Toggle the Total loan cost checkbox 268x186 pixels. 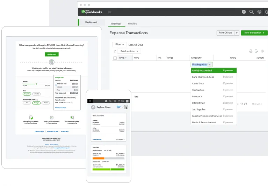click(56, 85)
